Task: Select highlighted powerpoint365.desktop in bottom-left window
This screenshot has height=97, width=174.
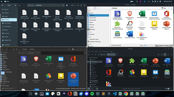Action: [73, 79]
